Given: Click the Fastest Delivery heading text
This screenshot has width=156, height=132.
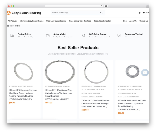Looking at the screenshot, I should pos(25,34).
